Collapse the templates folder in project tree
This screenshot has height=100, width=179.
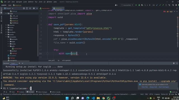click(6, 37)
